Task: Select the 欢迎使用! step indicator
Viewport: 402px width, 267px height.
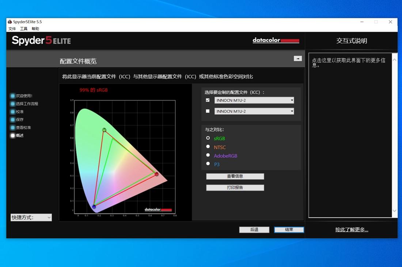Action: (12, 96)
